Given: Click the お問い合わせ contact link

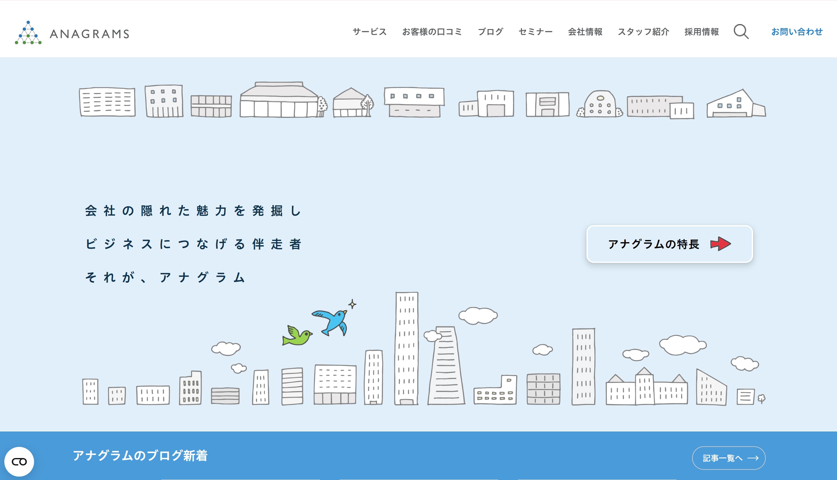Looking at the screenshot, I should click(x=797, y=32).
